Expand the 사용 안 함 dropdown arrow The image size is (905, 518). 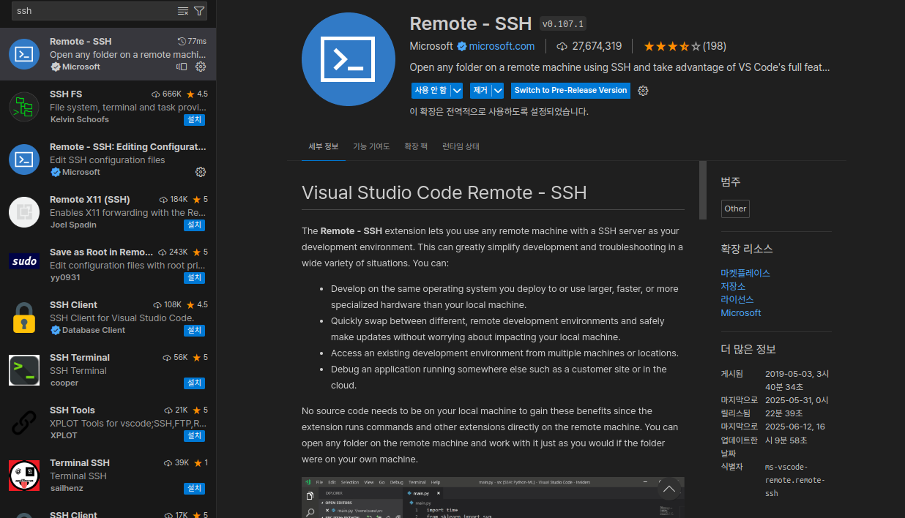457,91
